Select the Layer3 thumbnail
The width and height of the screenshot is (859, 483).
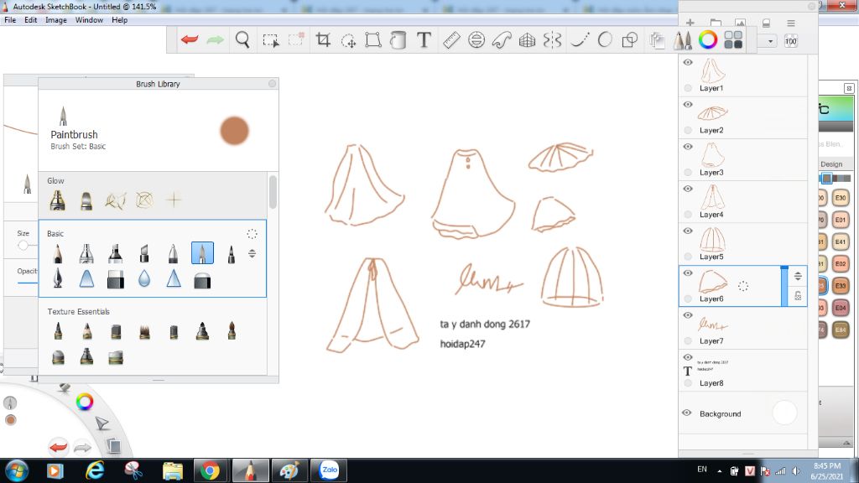[x=712, y=155]
